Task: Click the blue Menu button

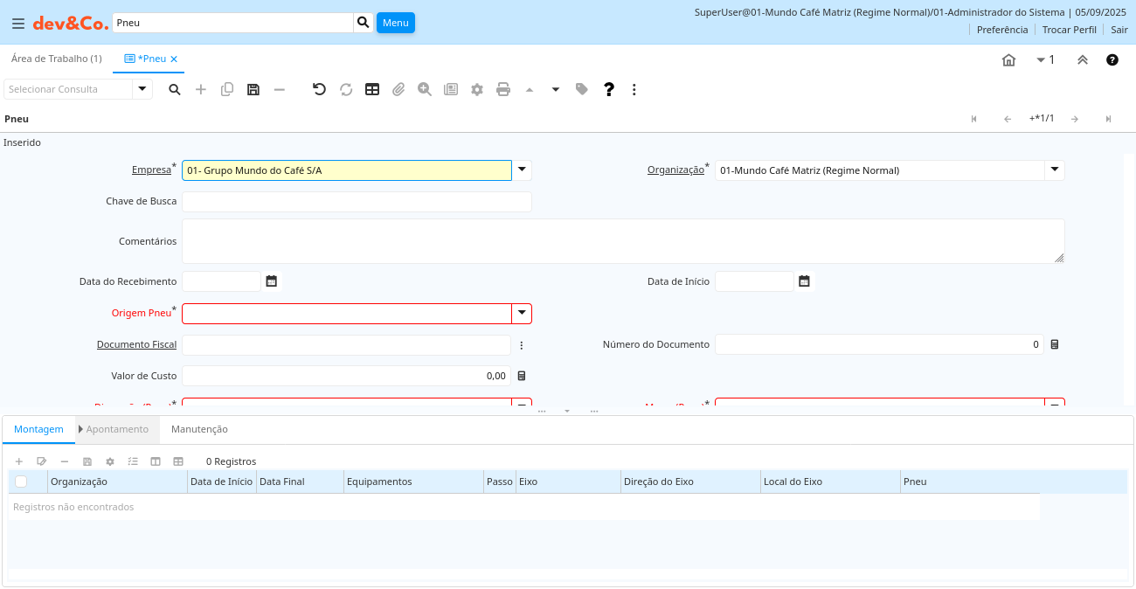Action: [395, 23]
